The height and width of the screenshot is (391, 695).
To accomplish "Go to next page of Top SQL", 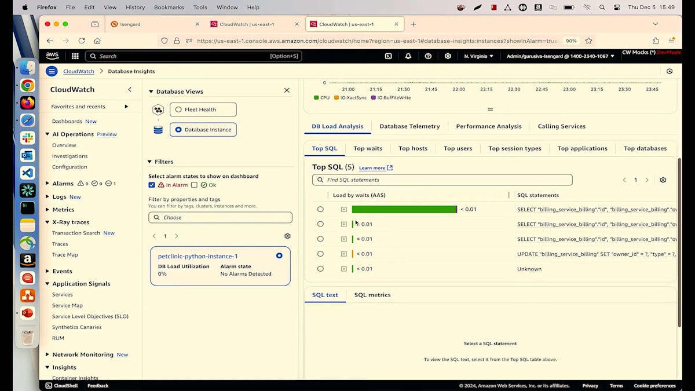I will [x=647, y=180].
